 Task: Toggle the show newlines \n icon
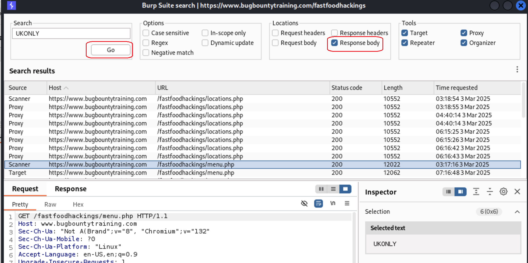click(333, 203)
